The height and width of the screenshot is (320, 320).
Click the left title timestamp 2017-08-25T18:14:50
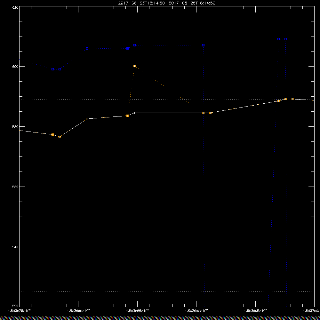click(x=141, y=3)
